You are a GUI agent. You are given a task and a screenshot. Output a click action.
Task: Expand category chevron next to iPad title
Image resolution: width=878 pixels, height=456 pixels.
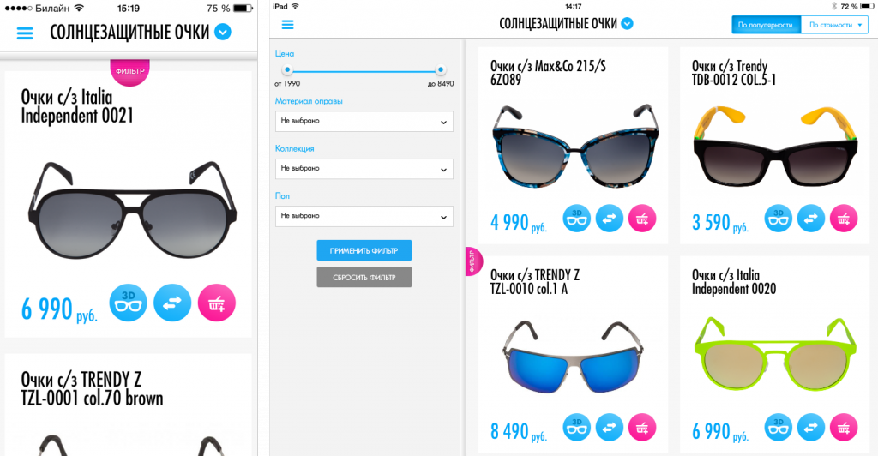coord(627,23)
